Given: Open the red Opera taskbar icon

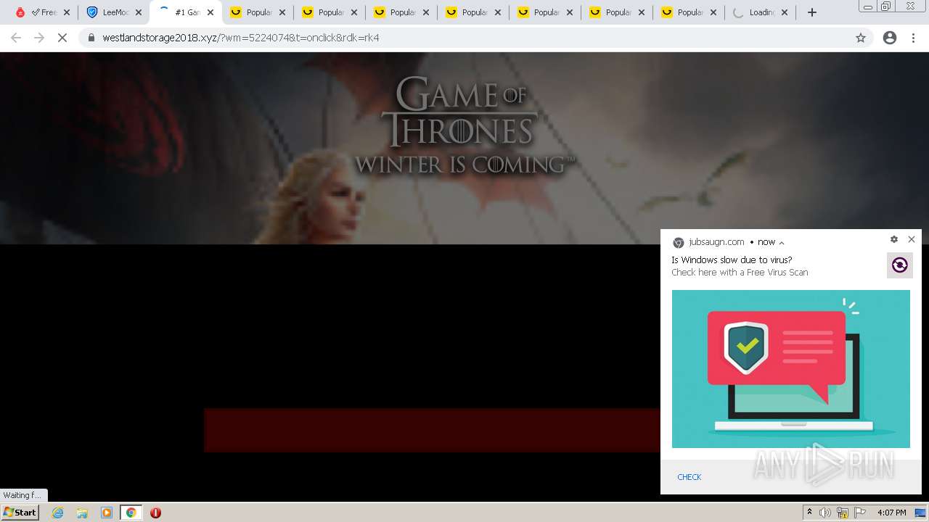Looking at the screenshot, I should pyautogui.click(x=155, y=513).
